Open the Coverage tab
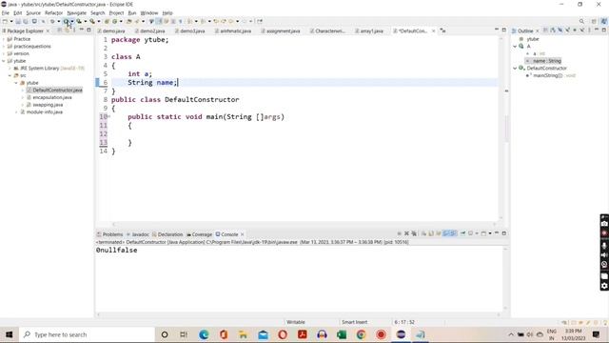The height and width of the screenshot is (343, 609). pyautogui.click(x=200, y=234)
